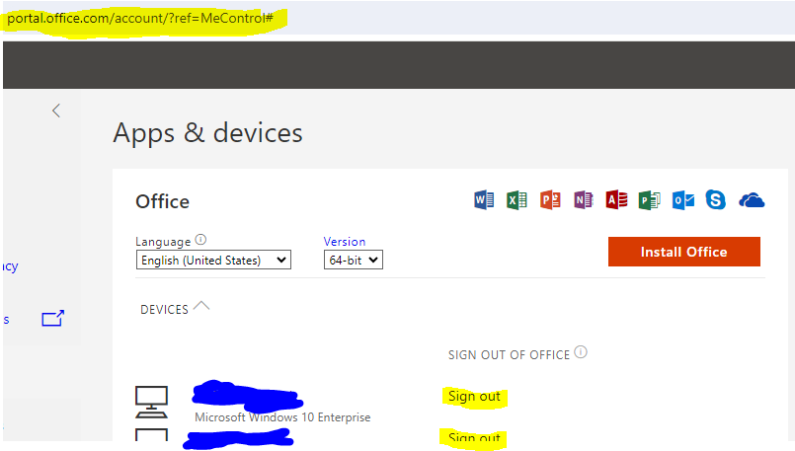795x451 pixels.
Task: Click the Publisher app icon
Action: (650, 200)
